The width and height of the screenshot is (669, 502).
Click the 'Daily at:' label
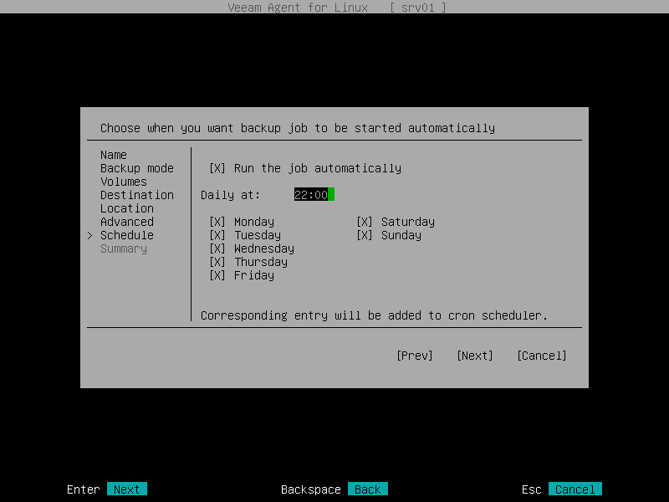coord(231,195)
